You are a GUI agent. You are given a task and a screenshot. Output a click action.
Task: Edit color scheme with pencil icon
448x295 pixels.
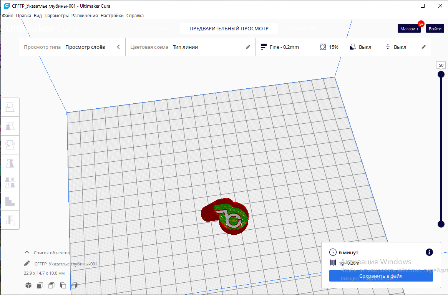tap(248, 47)
